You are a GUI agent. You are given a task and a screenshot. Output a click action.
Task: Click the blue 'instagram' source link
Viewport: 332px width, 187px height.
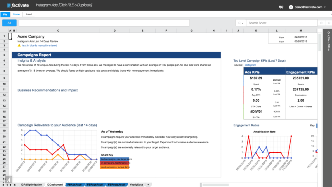pos(250,65)
